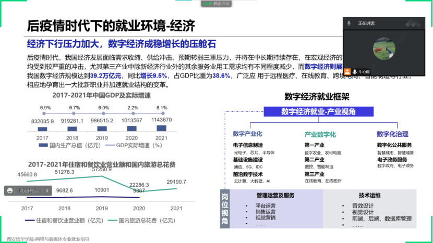Click the smiley emoji reaction icon
The width and height of the screenshot is (433, 243).
click(x=9, y=191)
